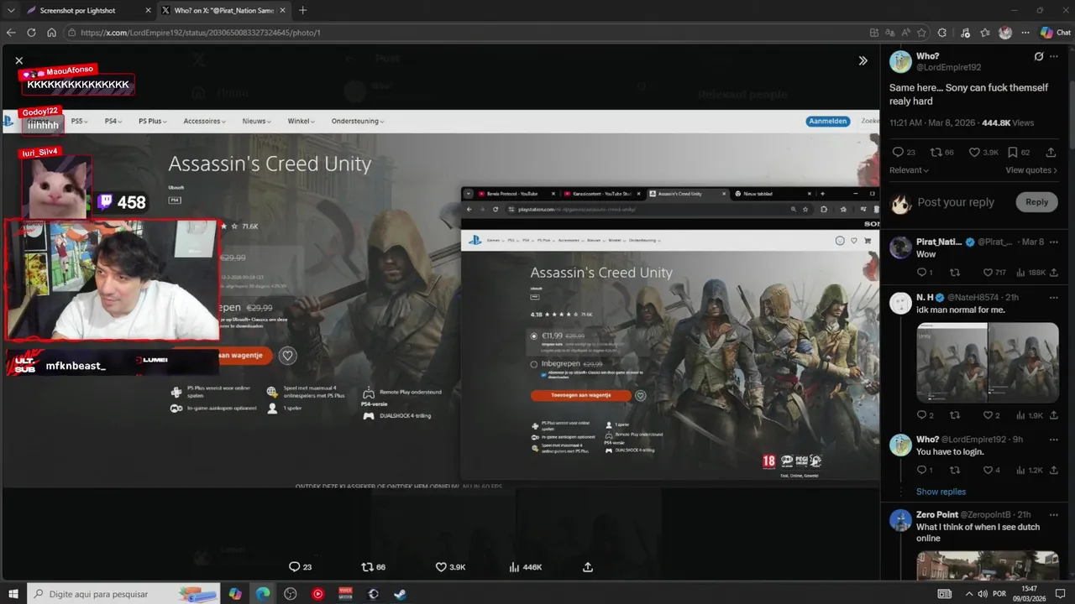
Task: Open more options on the Zero Point comment
Action: (x=1054, y=514)
